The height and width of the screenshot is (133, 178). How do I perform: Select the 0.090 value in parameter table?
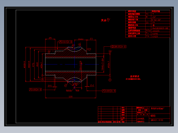pyautogui.click(x=155, y=34)
